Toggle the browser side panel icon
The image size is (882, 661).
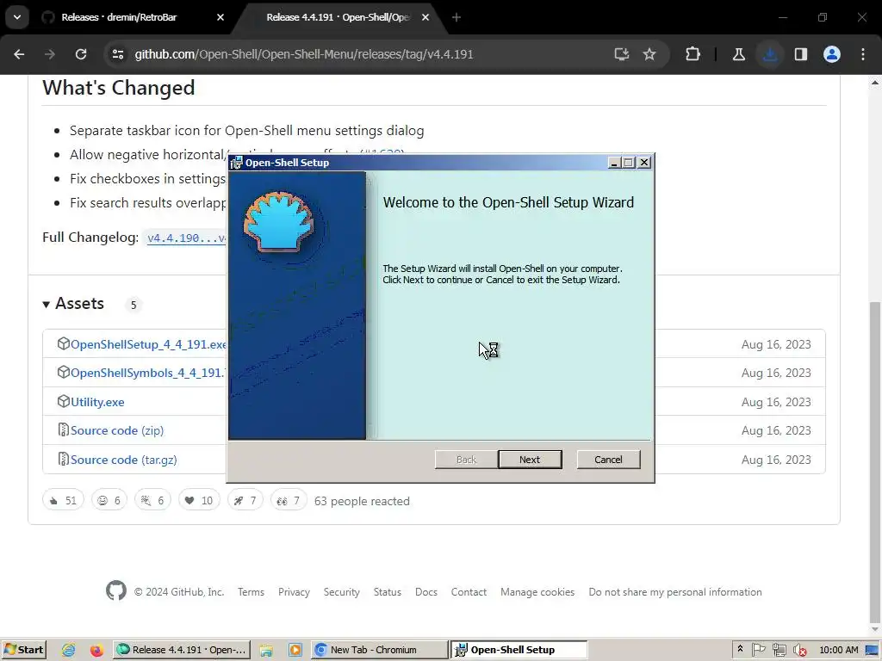(801, 54)
